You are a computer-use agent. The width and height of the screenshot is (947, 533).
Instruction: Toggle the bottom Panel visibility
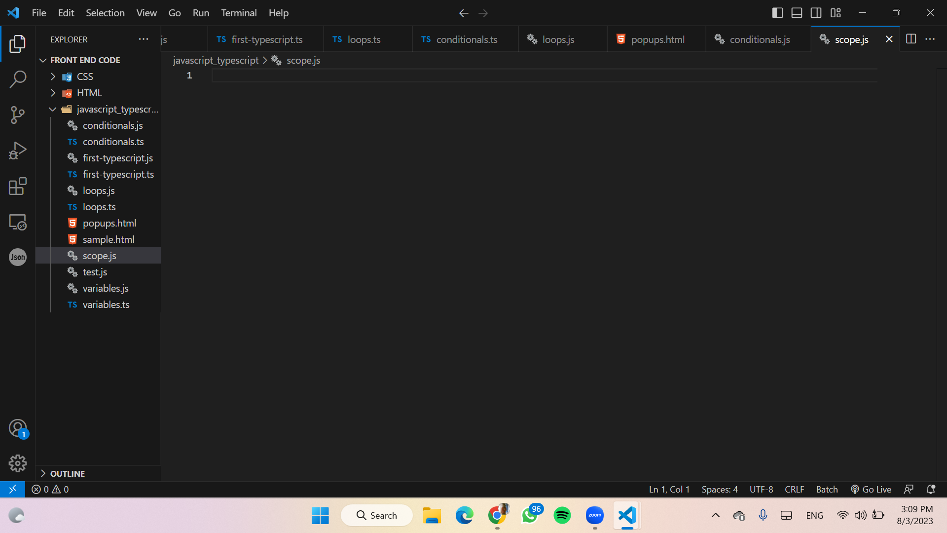coord(797,13)
